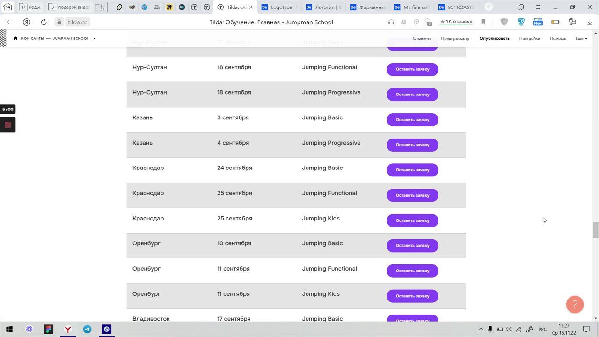This screenshot has height=337, width=599.
Task: Switch to the My fine coffee tab
Action: pyautogui.click(x=412, y=7)
